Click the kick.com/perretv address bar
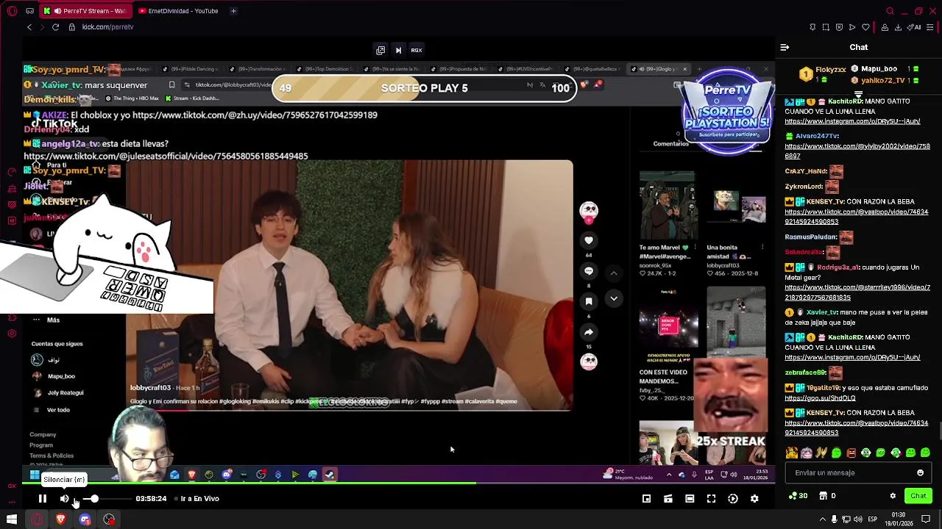 pyautogui.click(x=107, y=27)
